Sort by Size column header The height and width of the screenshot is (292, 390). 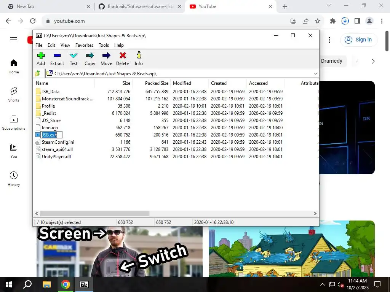click(113, 83)
